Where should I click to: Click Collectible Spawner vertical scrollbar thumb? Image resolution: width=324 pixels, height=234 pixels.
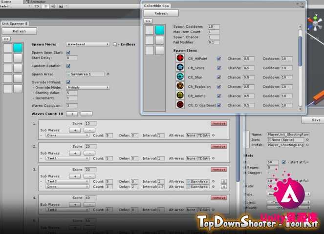tap(300, 51)
